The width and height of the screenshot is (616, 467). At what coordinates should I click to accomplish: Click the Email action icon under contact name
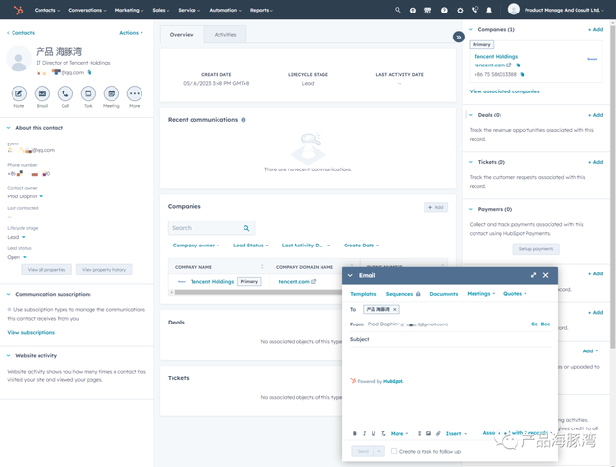(42, 93)
